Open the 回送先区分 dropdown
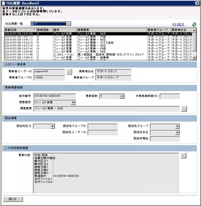The width and height of the screenshot is (201, 206). coord(52,126)
